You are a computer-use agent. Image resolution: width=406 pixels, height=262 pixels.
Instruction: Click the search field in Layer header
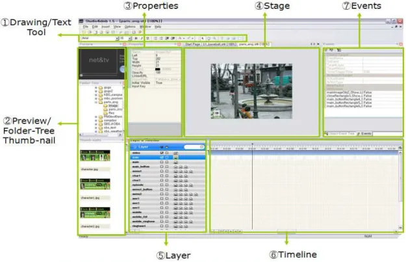point(194,147)
